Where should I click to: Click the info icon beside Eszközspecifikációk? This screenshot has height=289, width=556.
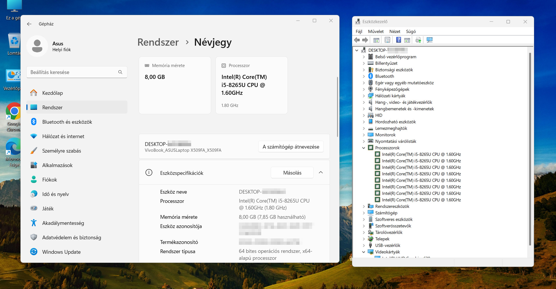click(x=149, y=173)
